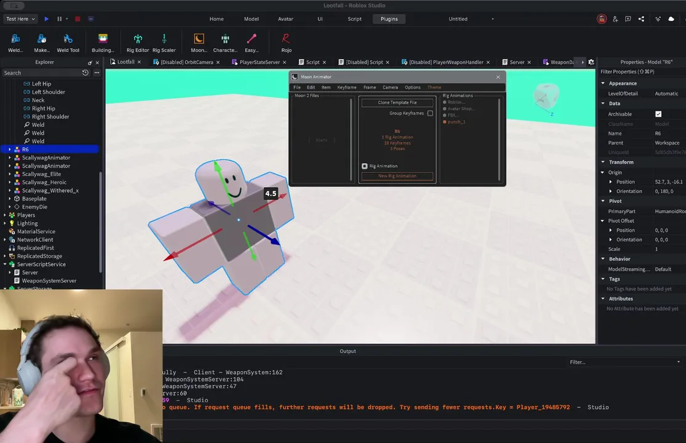The width and height of the screenshot is (686, 443).
Task: Open the user avatar account icon
Action: pos(602,19)
